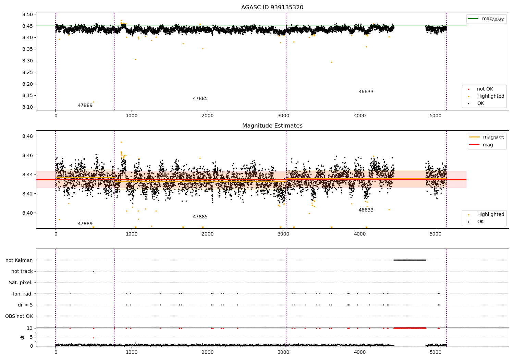Click 'Highlighted' legend entry in Magnitude Estimates plot

490,215
